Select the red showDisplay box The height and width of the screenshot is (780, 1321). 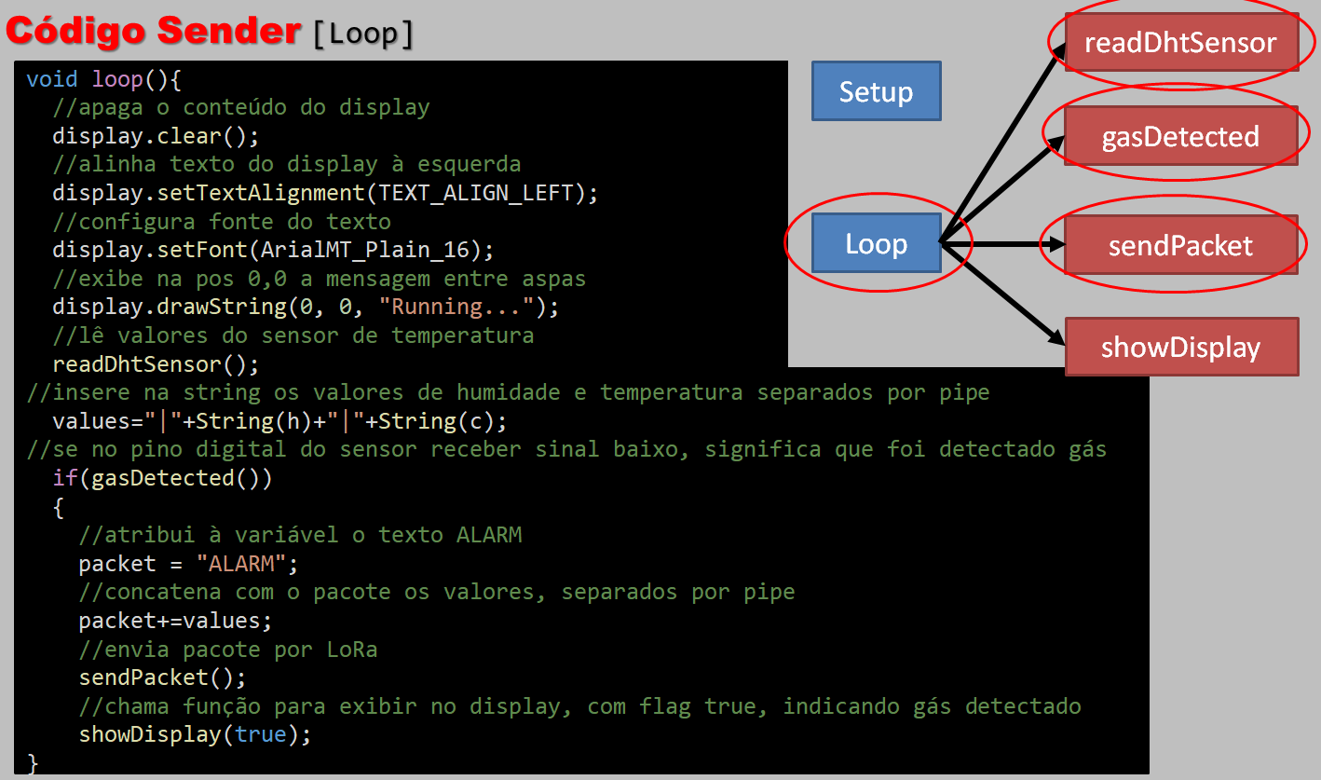1180,347
